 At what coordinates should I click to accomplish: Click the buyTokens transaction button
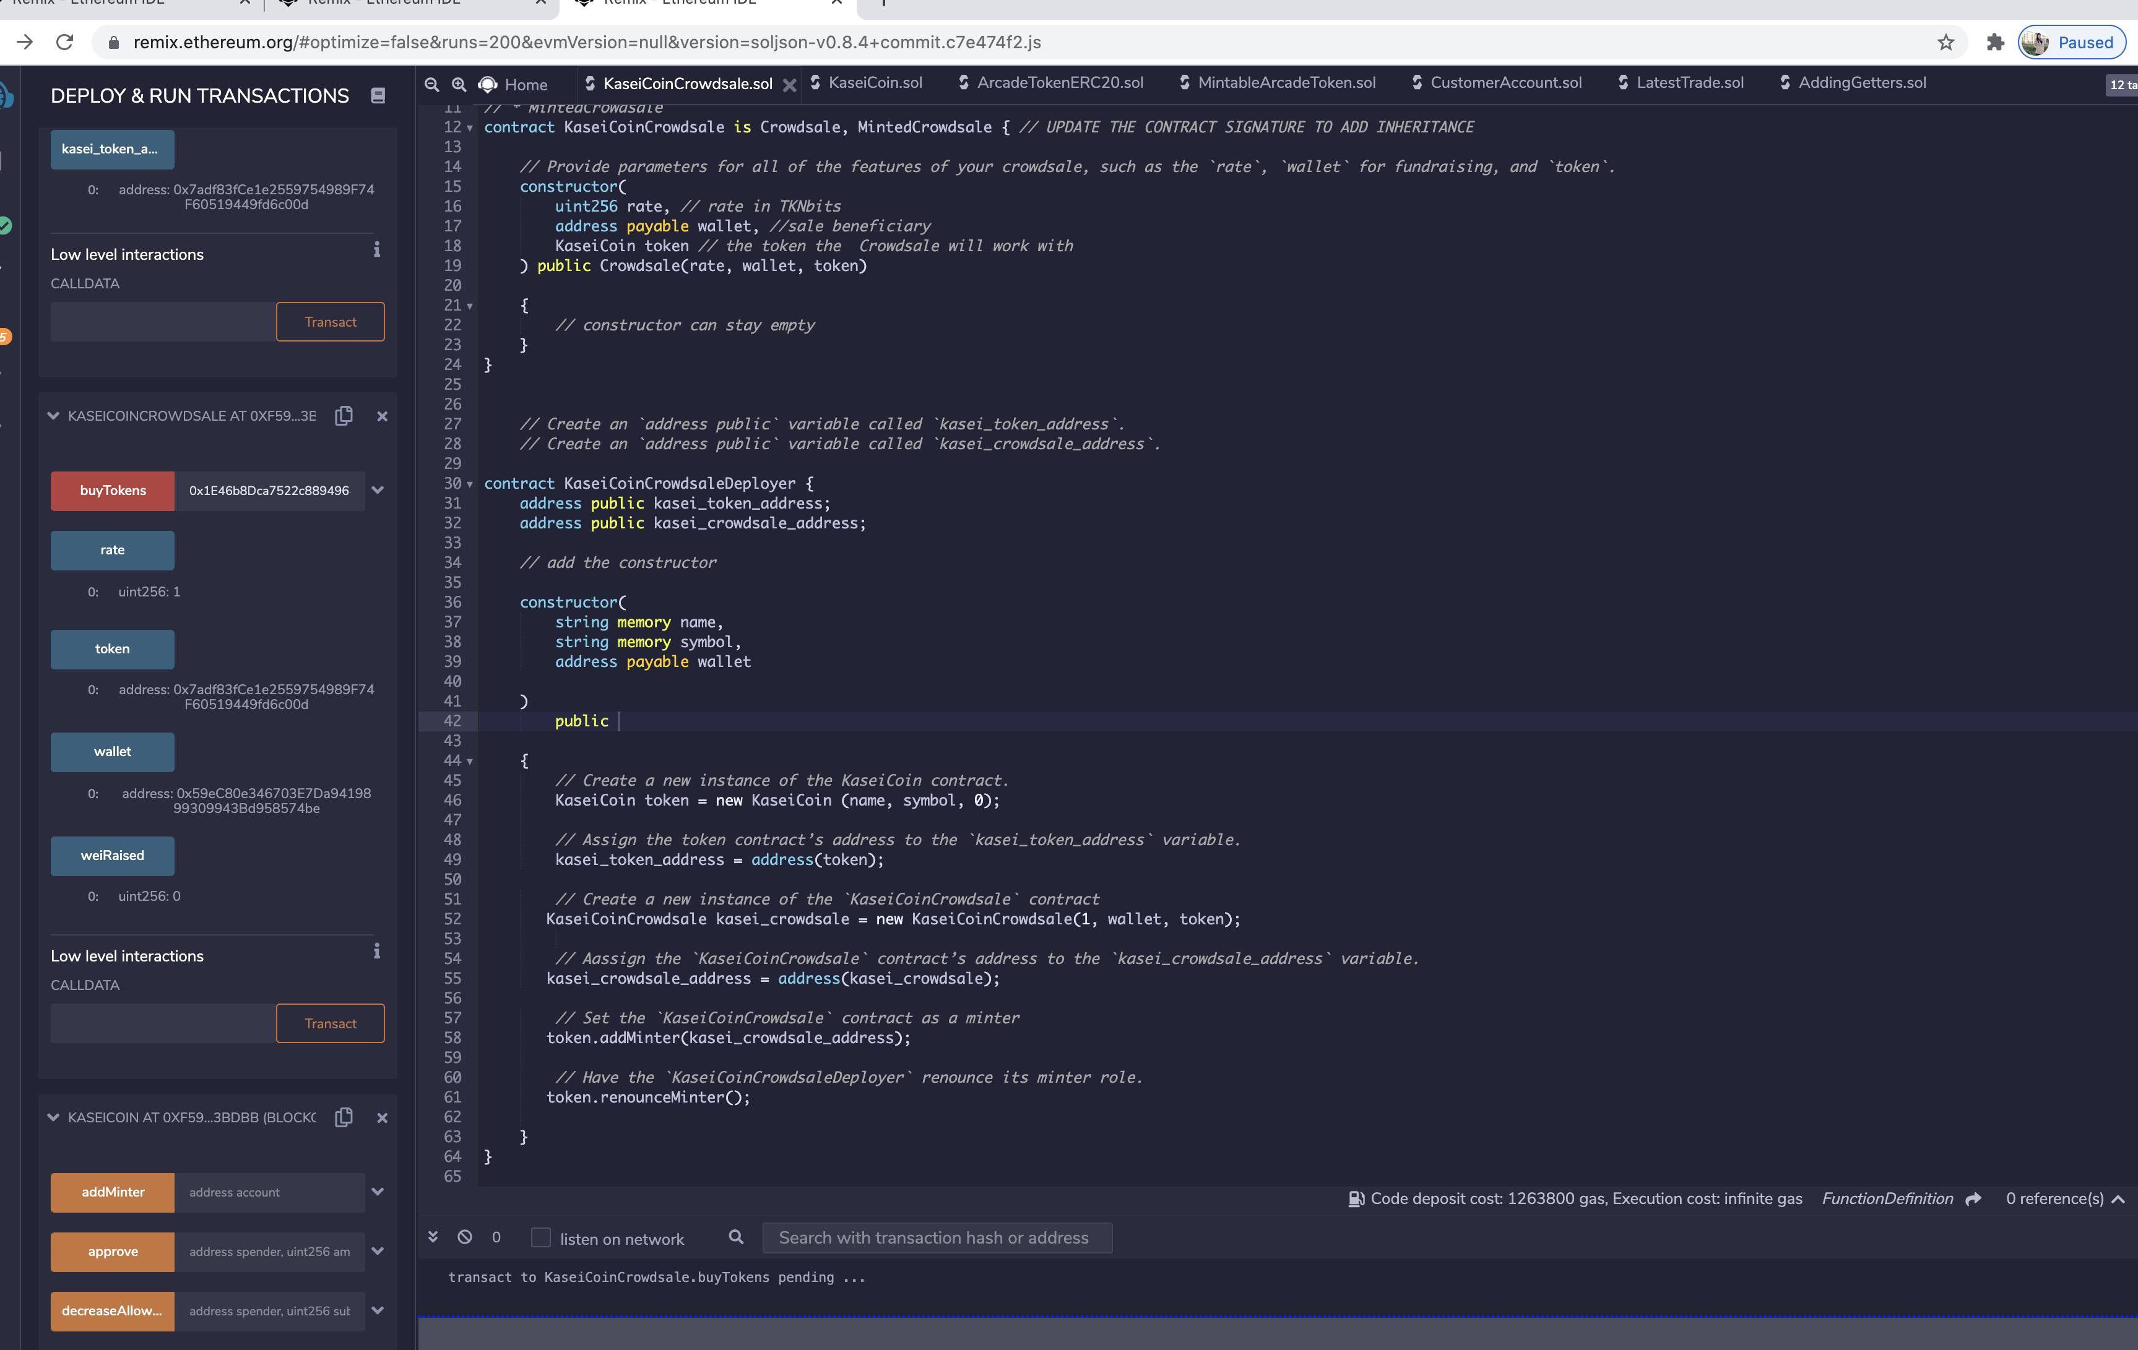112,491
